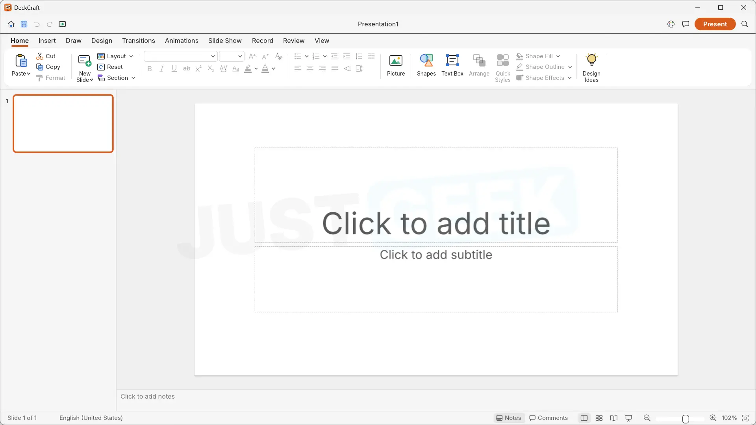This screenshot has height=425, width=756.
Task: Click the Home icon in quick access toolbar
Action: (11, 24)
